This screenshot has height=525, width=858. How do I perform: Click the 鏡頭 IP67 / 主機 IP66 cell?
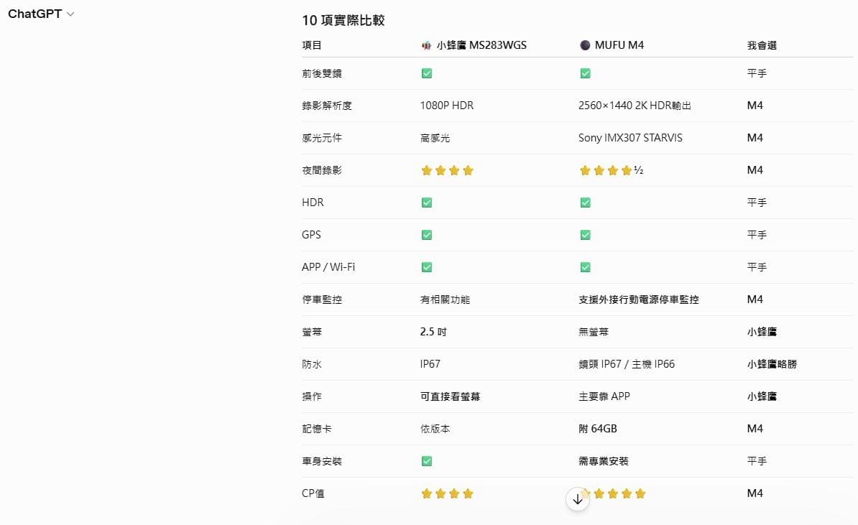(x=627, y=363)
